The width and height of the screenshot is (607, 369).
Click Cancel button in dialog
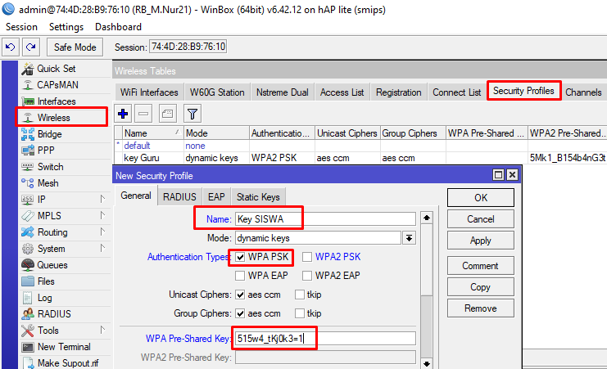tap(481, 219)
